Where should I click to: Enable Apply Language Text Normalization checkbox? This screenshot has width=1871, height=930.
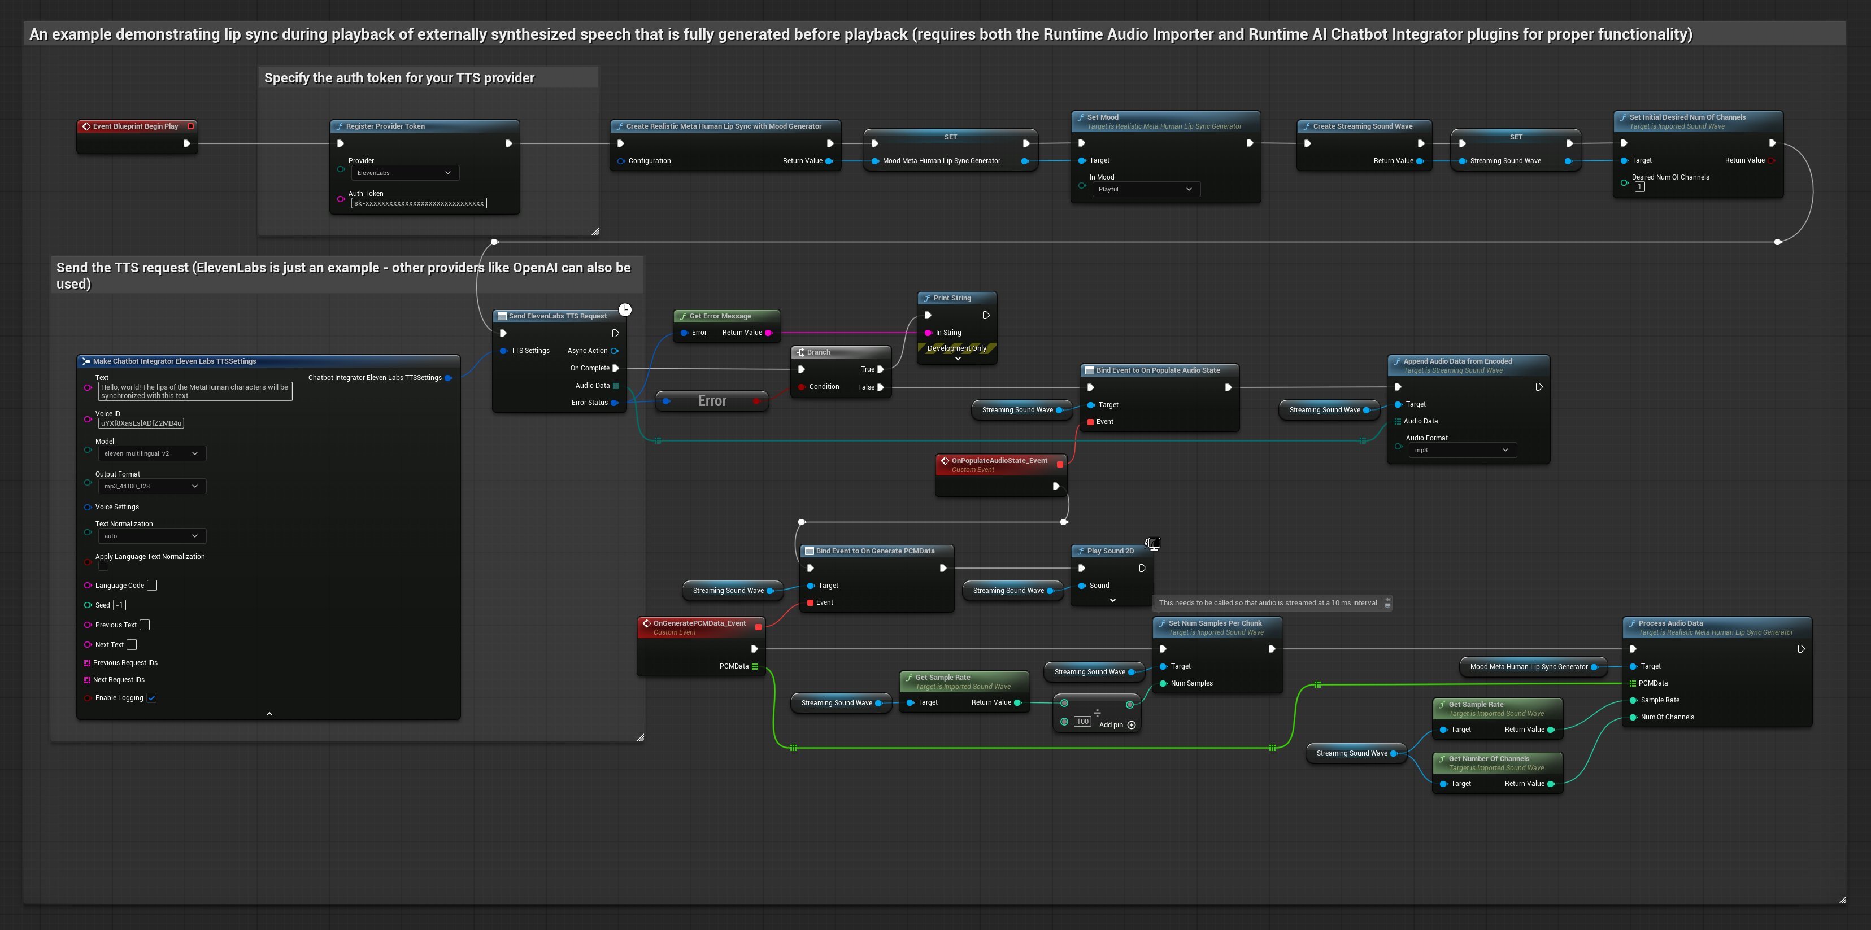pyautogui.click(x=103, y=566)
